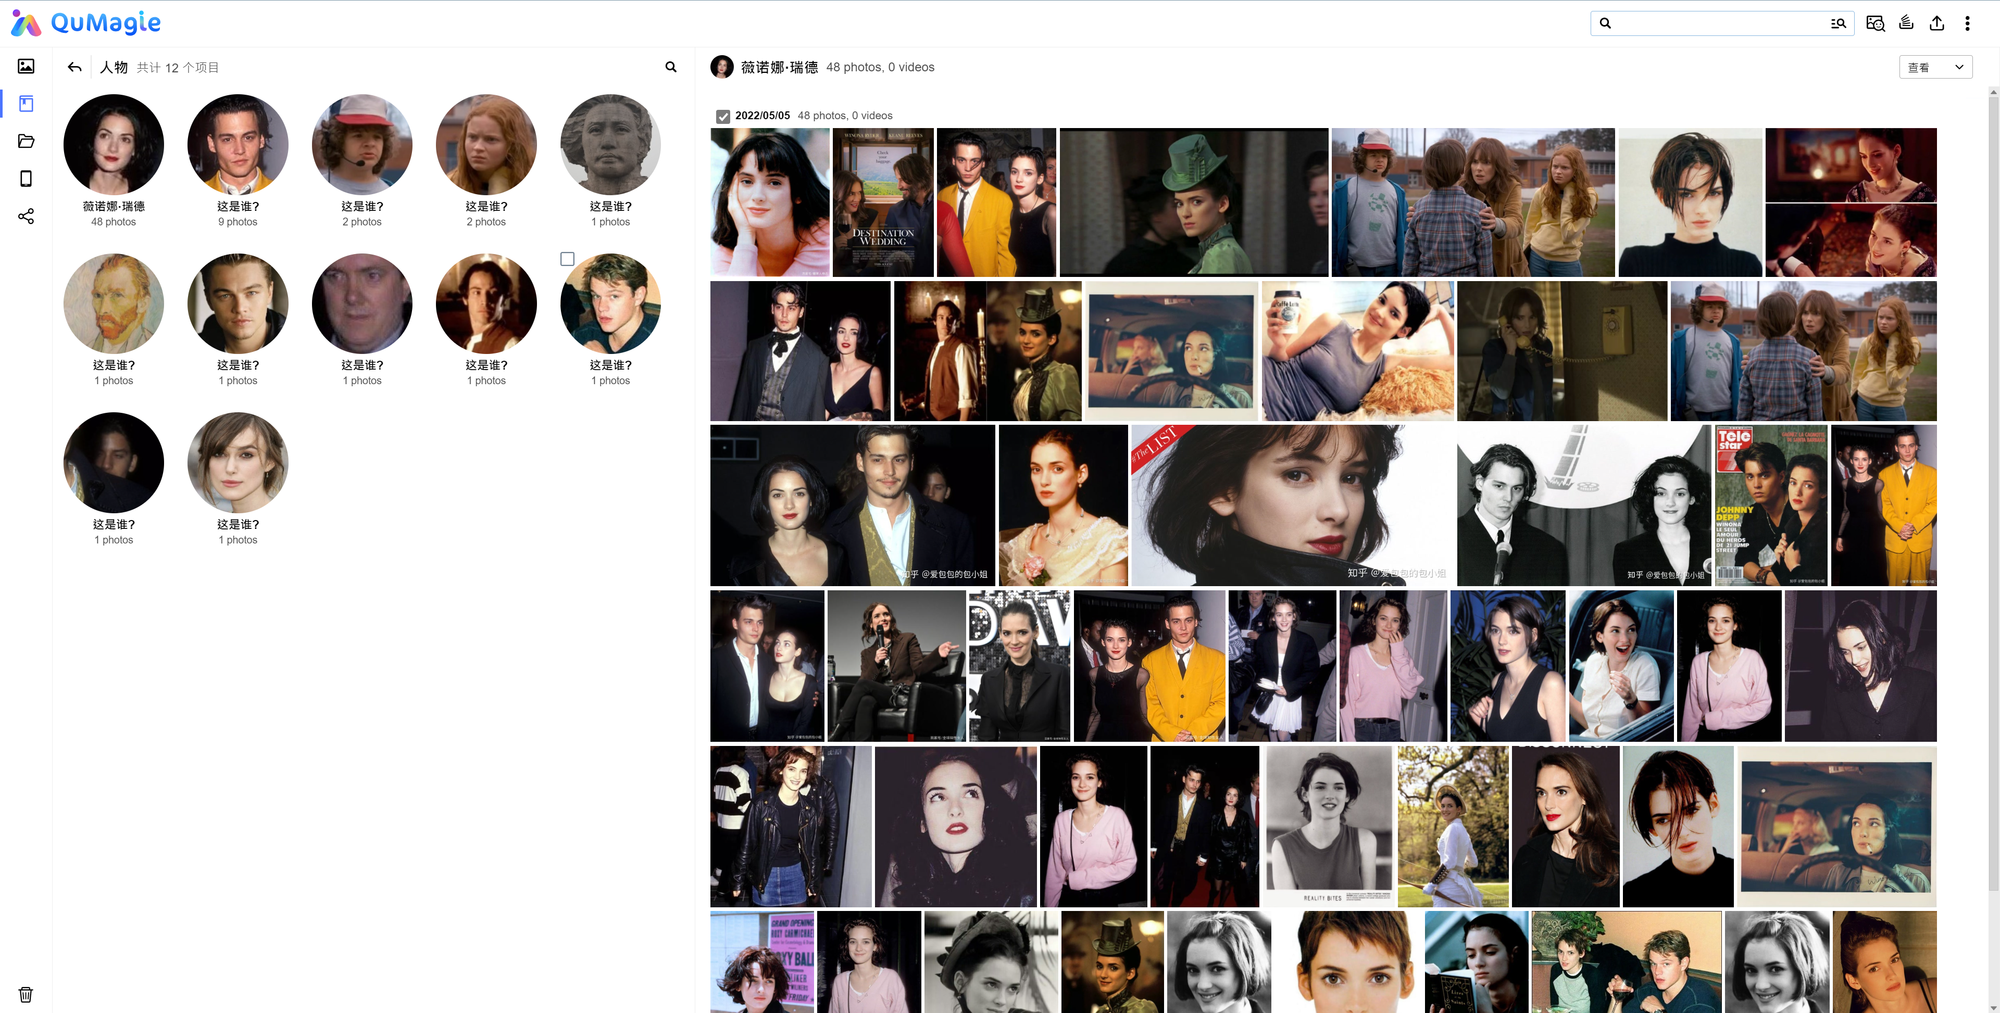The width and height of the screenshot is (2000, 1013).
Task: Open advanced search options icon
Action: point(1838,23)
